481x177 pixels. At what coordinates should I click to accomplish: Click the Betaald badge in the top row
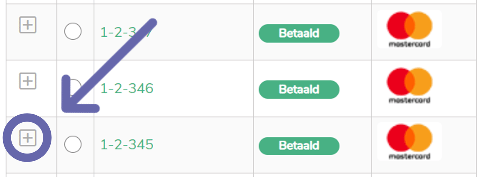[299, 33]
